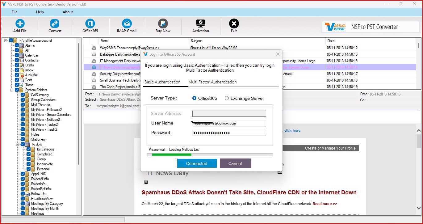
Task: Click the Sent folder icon
Action: (22, 80)
